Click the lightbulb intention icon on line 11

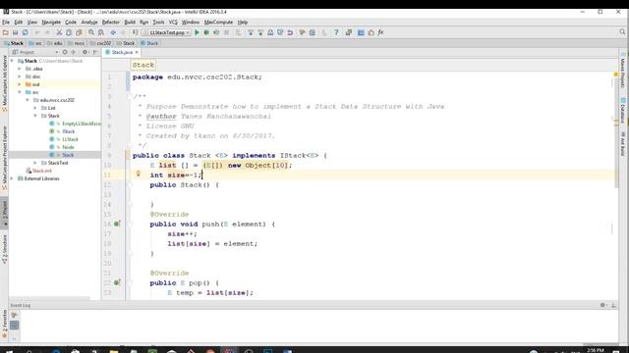click(x=138, y=174)
